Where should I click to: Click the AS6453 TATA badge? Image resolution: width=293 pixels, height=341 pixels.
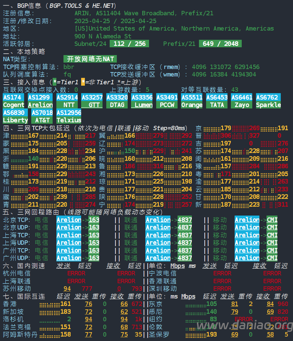pyautogui.click(x=217, y=101)
